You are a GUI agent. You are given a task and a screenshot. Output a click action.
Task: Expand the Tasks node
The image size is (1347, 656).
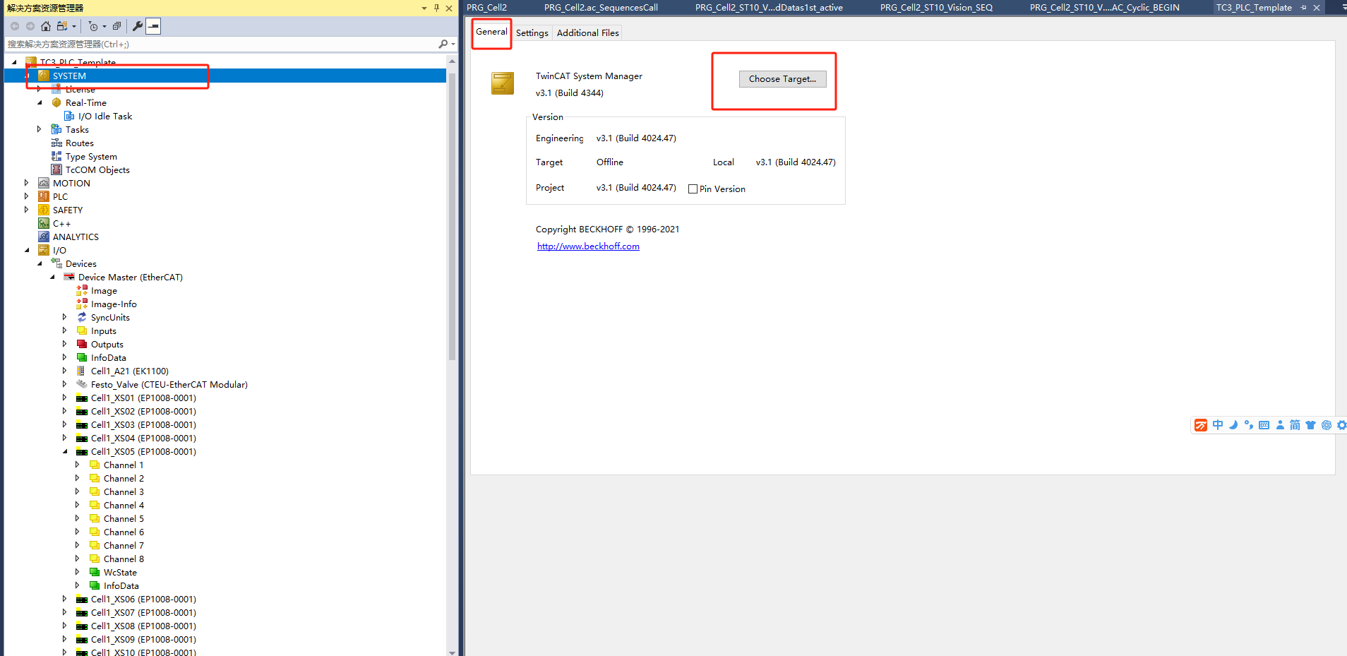(40, 129)
